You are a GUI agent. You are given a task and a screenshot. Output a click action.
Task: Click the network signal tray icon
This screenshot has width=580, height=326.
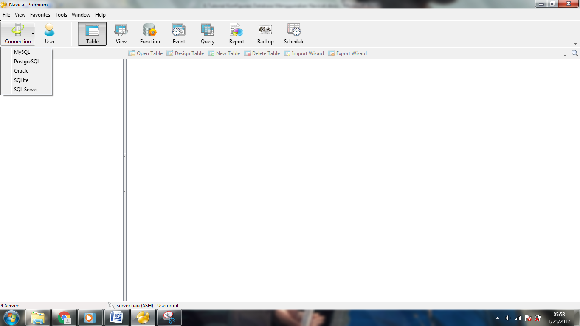click(x=518, y=318)
